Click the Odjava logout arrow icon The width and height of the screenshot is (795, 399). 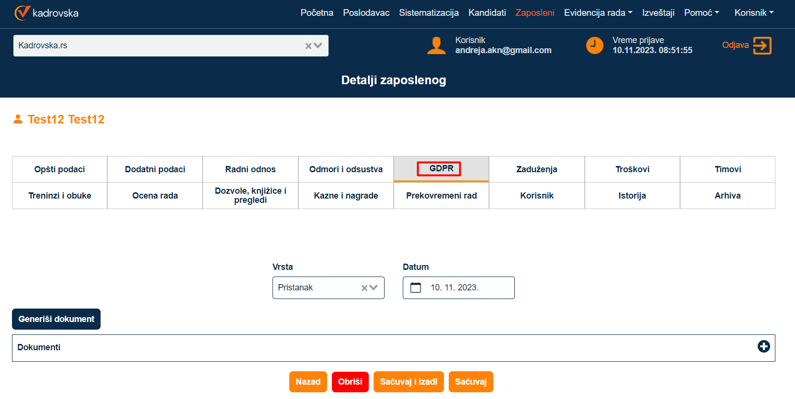pyautogui.click(x=762, y=45)
